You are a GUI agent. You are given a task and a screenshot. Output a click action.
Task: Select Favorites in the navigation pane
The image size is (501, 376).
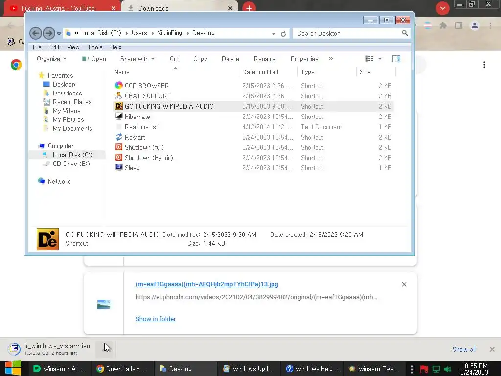coord(60,75)
